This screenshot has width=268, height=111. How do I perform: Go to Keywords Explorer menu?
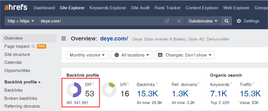(x=108, y=8)
